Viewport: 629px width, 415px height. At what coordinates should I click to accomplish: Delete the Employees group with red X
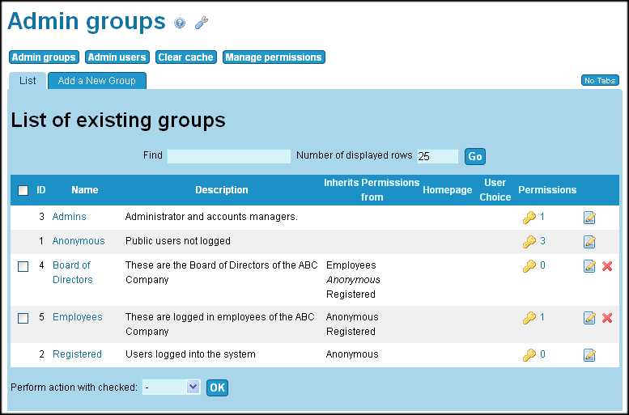click(x=607, y=318)
